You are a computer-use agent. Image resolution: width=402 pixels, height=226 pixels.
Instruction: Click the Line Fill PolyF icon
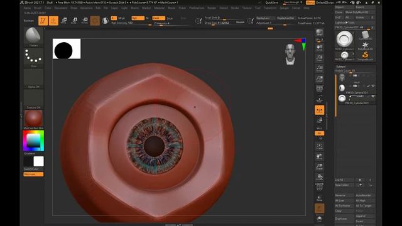pyautogui.click(x=320, y=187)
